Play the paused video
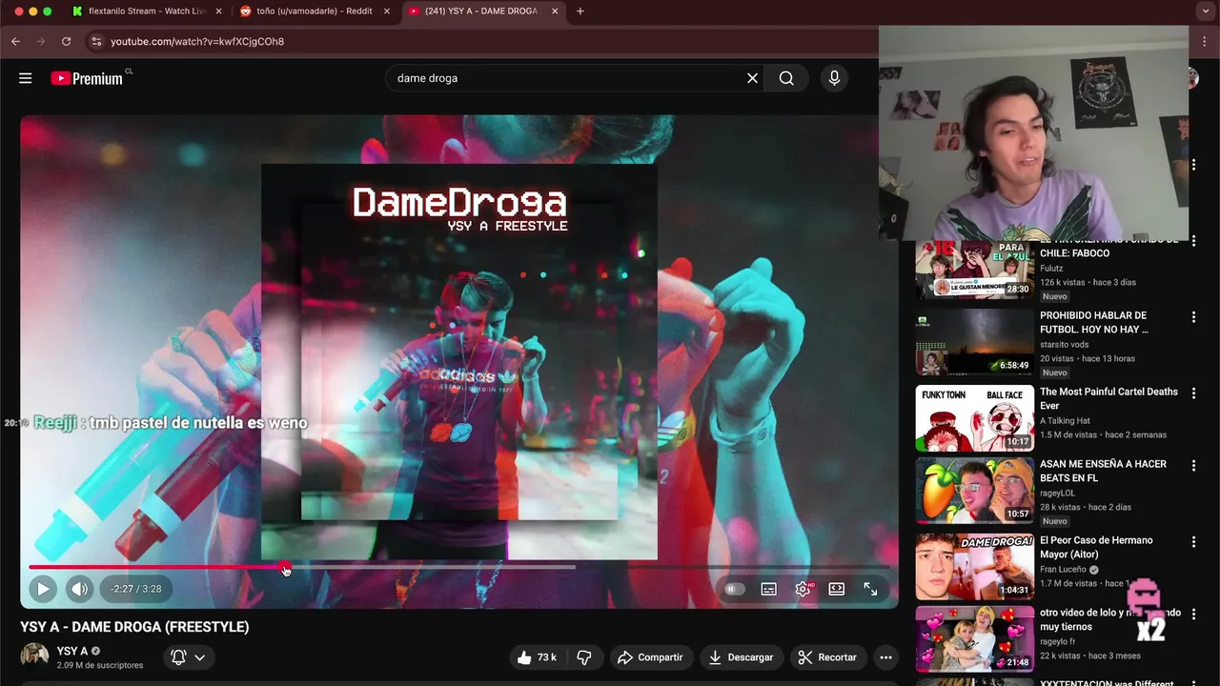The height and width of the screenshot is (686, 1220). [x=43, y=589]
